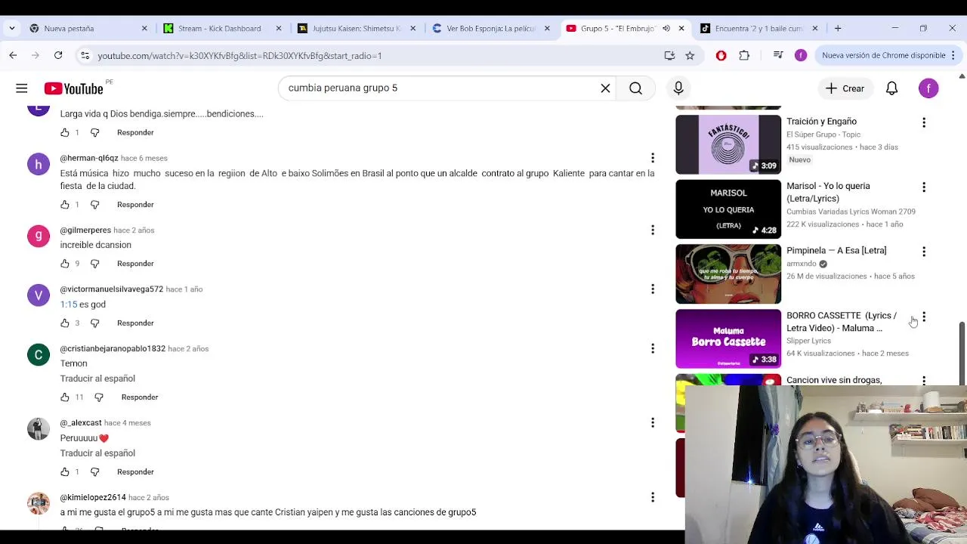Image resolution: width=967 pixels, height=544 pixels.
Task: Reply to the 'Temon' comment
Action: [140, 397]
